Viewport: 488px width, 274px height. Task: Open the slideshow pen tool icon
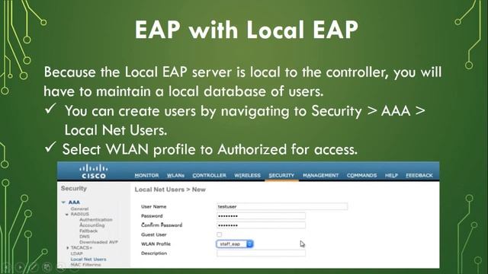34,267
